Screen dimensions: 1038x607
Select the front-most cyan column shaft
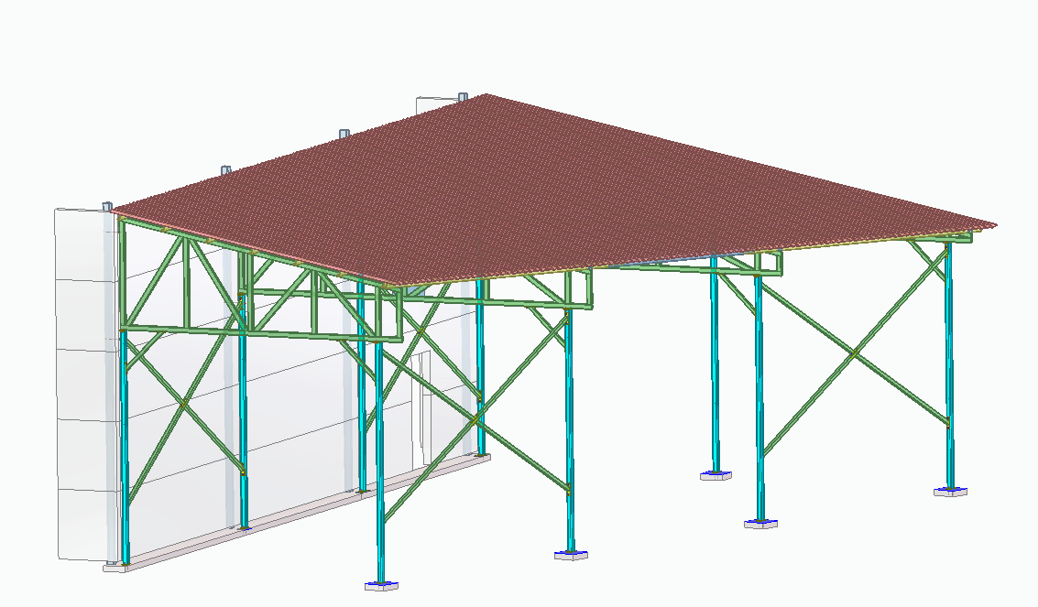pyautogui.click(x=380, y=458)
